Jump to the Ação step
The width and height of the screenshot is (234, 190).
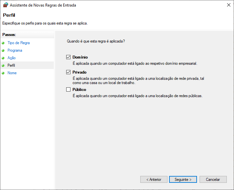(11, 58)
